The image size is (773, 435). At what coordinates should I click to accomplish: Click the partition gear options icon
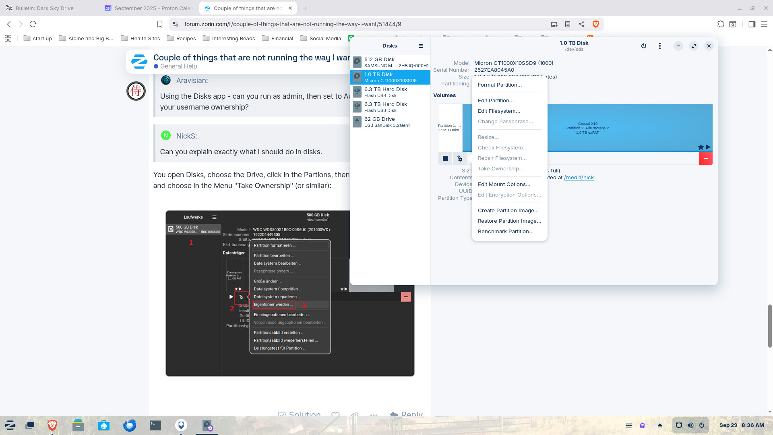459,158
